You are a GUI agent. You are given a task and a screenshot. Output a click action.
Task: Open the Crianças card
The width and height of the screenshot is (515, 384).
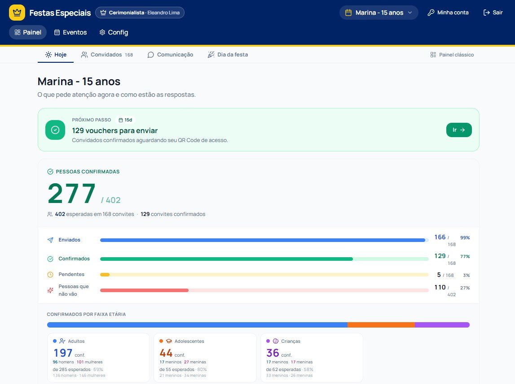pos(312,358)
